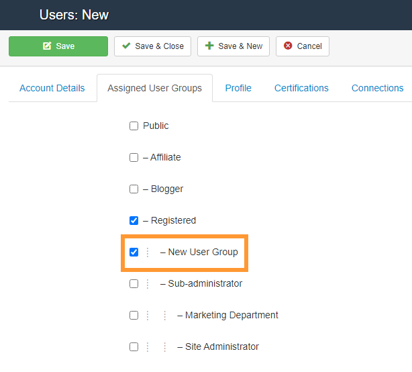Click the edit icon on Save button
Screen dimensions: 412x372
click(47, 46)
